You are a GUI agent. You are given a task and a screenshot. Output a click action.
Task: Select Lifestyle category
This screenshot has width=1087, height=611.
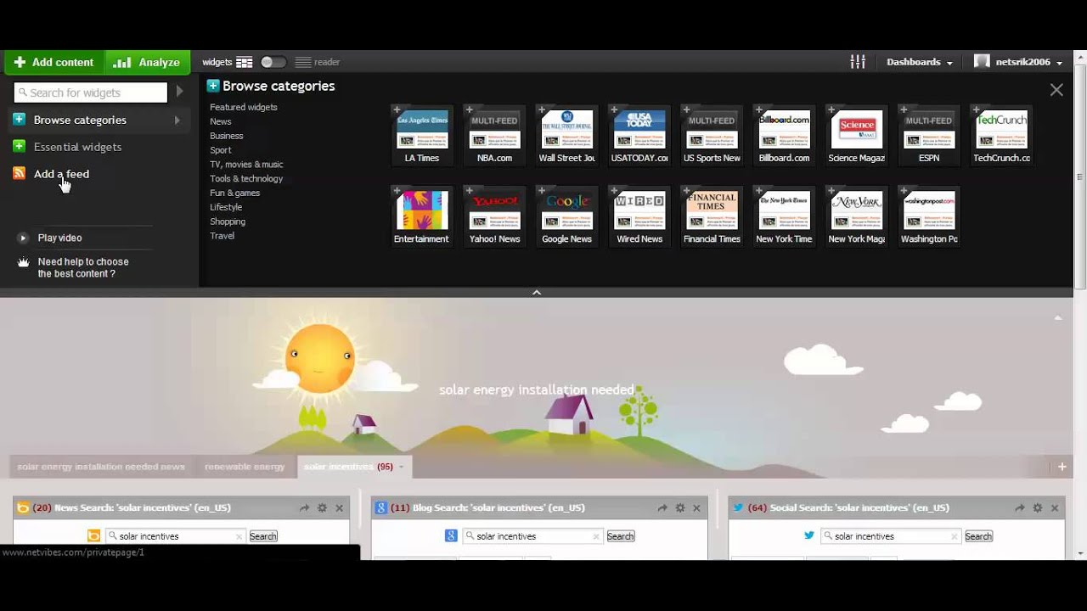click(226, 207)
